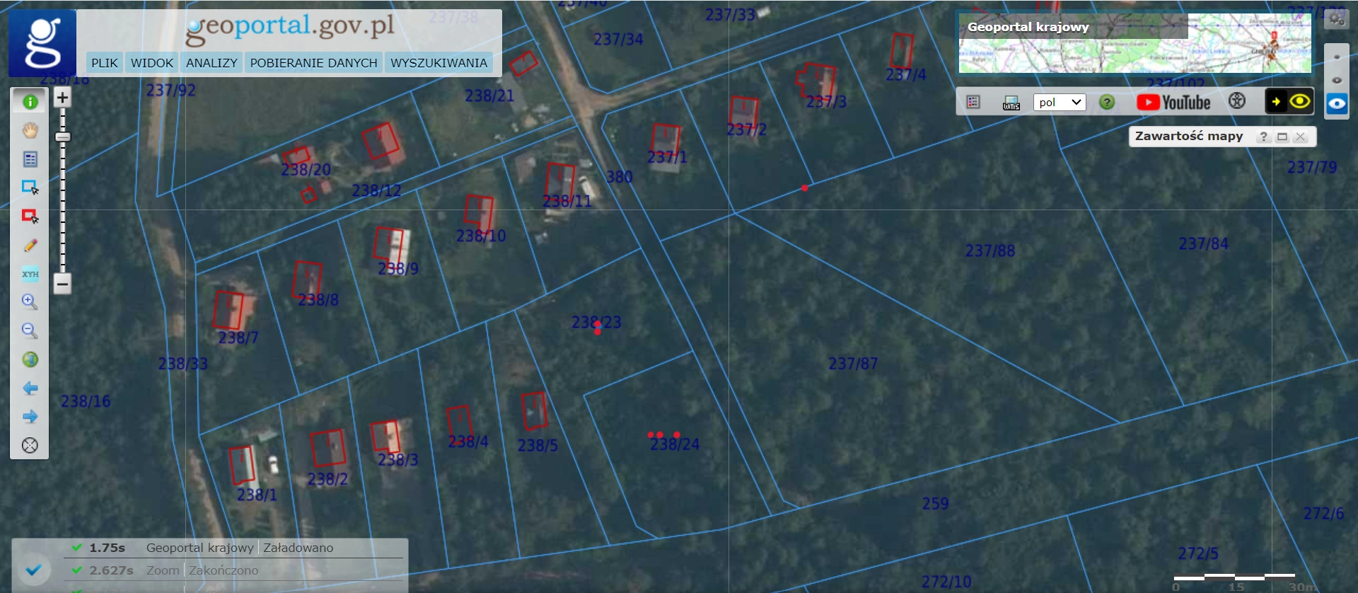Open the YouTube link
Viewport: 1358px width, 593px height.
(x=1173, y=103)
